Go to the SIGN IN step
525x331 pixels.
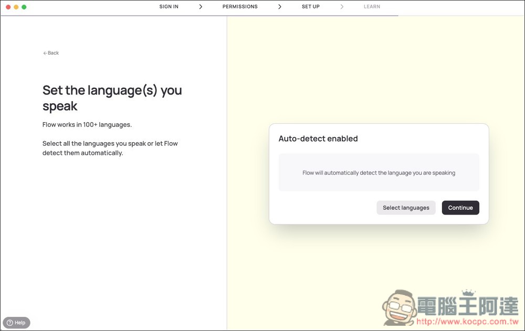(169, 7)
